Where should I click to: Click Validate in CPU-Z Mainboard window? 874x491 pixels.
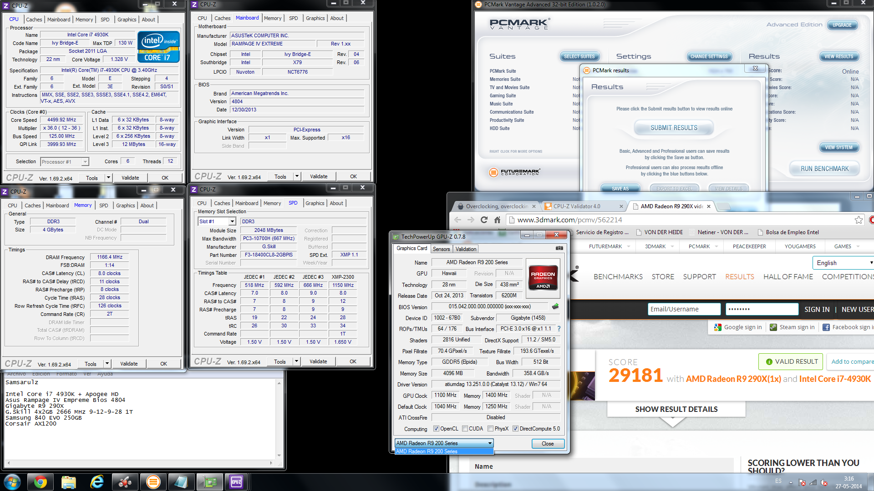click(319, 176)
